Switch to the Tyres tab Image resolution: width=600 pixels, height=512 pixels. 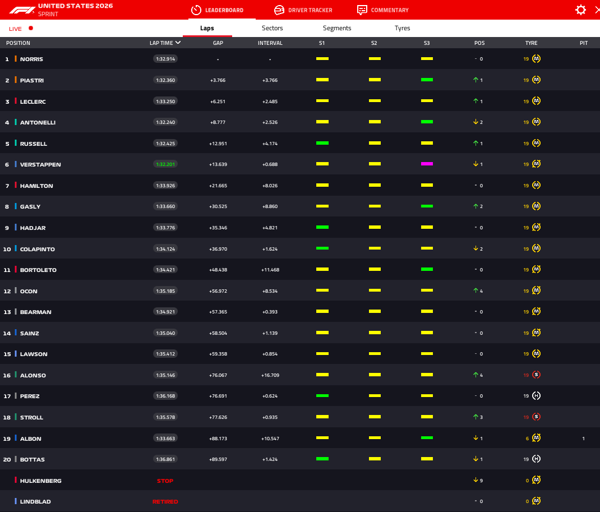402,28
